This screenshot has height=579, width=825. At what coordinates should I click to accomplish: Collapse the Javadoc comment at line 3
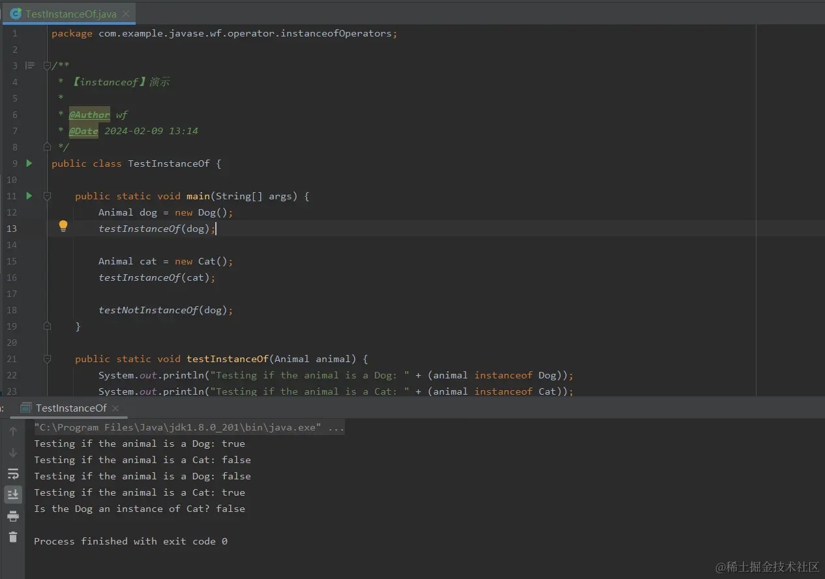point(47,65)
